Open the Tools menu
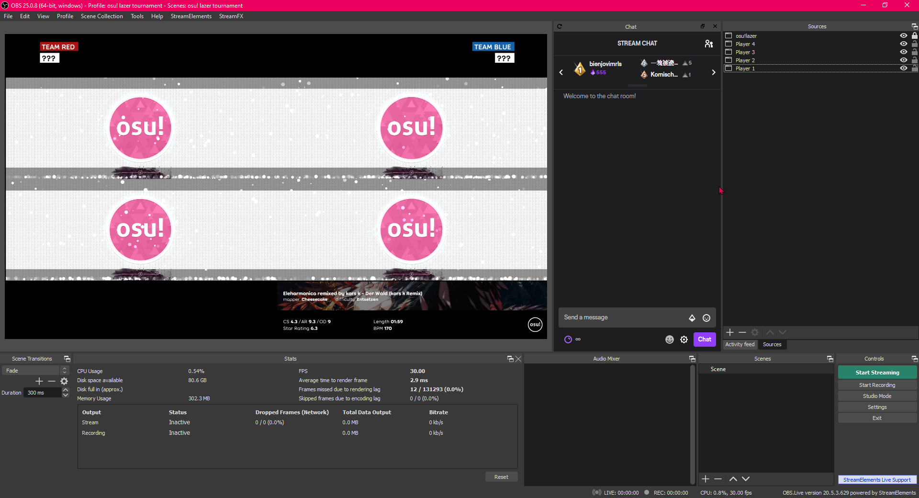The width and height of the screenshot is (919, 498). (137, 16)
